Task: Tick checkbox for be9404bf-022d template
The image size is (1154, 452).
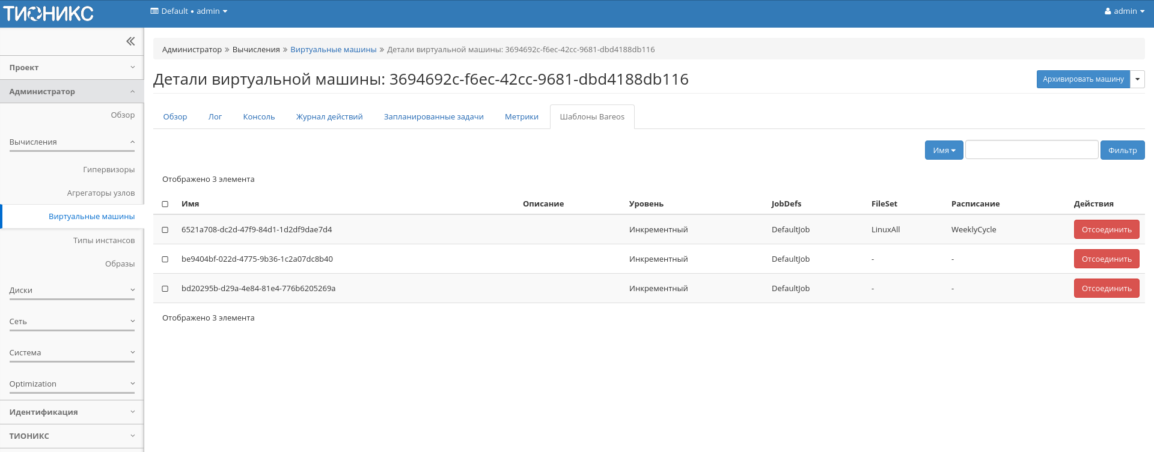Action: tap(165, 259)
